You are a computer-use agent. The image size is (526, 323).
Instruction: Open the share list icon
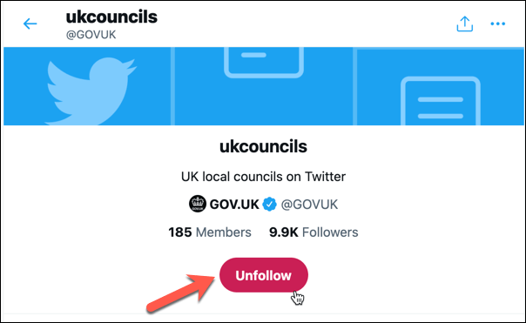465,24
